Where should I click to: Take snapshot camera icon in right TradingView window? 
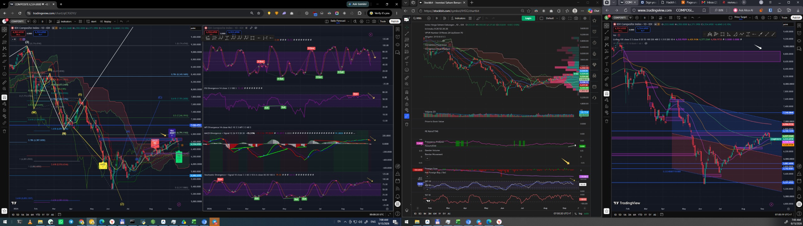click(x=776, y=18)
